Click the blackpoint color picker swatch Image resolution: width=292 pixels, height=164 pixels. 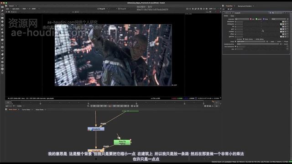[x=281, y=22]
